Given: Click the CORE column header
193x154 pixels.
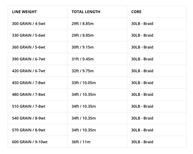Looking at the screenshot, I should [136, 12].
